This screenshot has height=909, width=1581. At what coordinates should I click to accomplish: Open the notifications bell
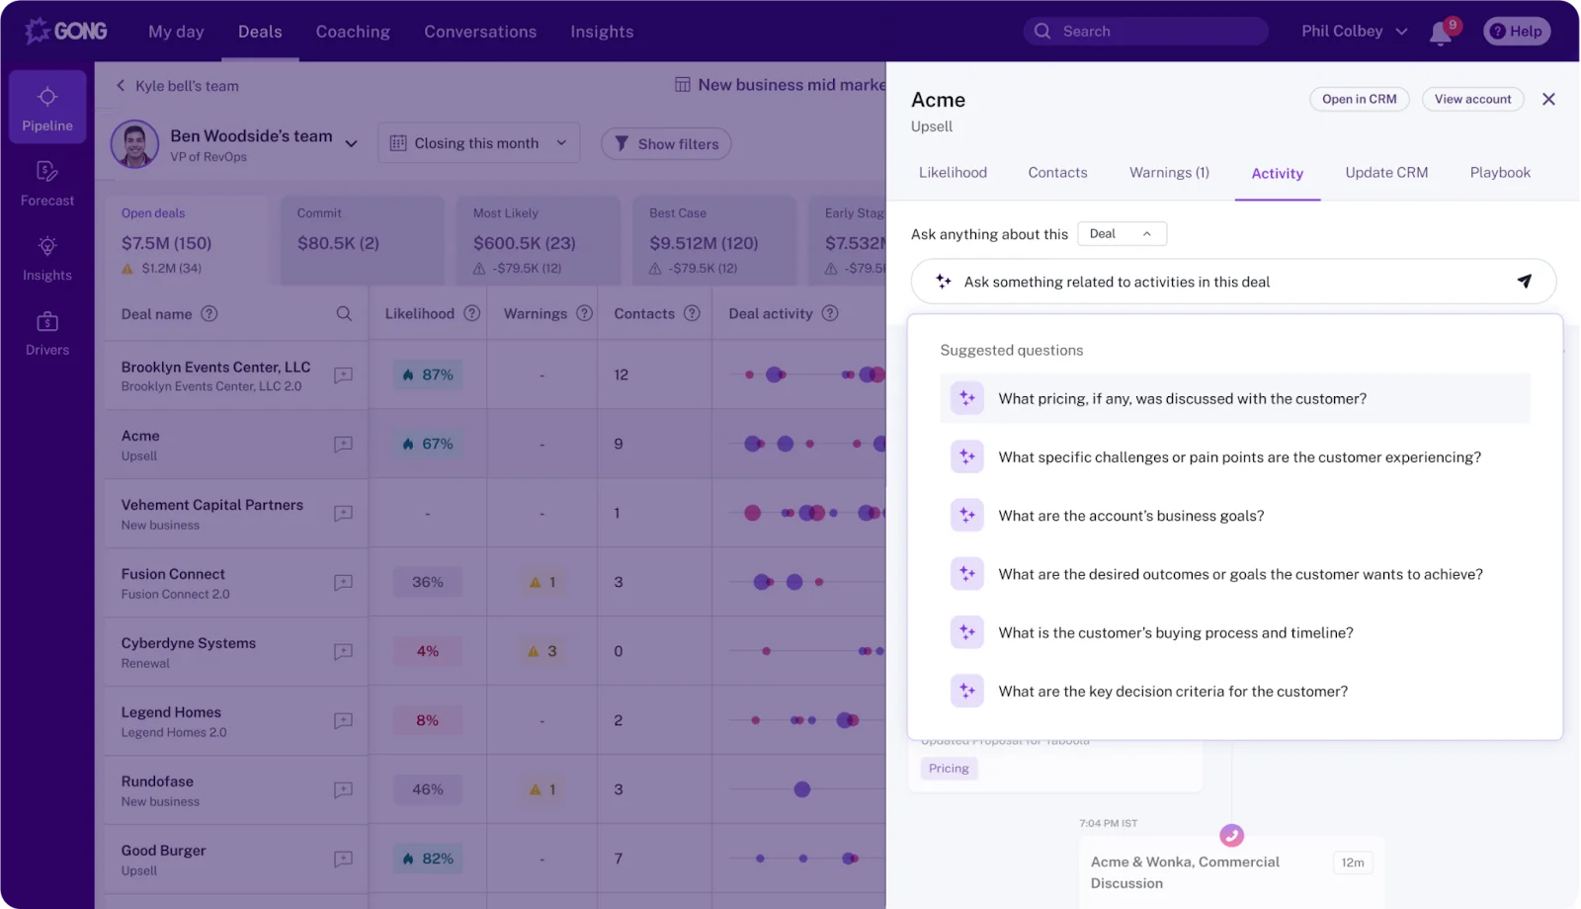1441,33
